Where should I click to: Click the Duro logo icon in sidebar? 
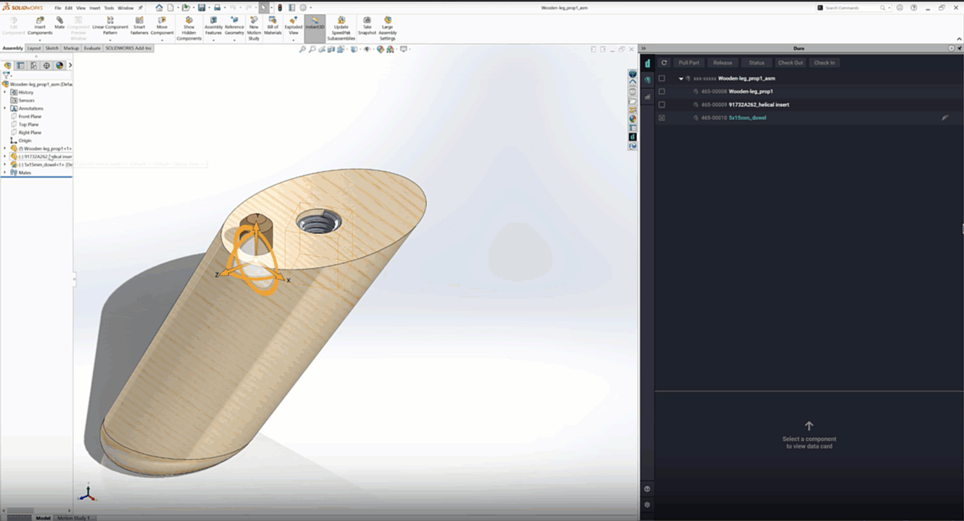point(647,63)
